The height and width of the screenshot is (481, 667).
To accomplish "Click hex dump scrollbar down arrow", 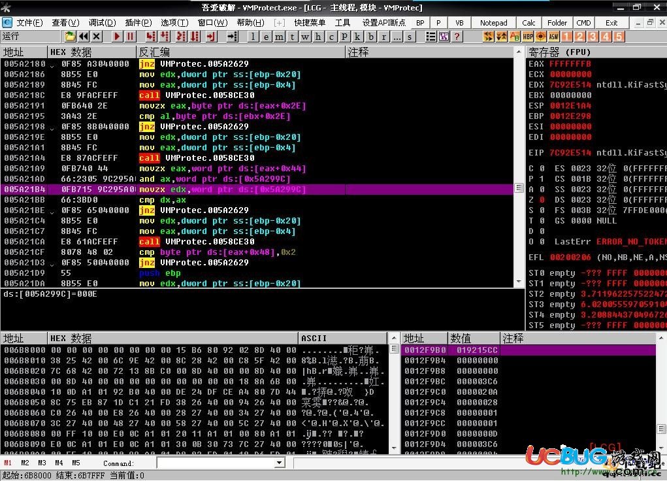I will (394, 448).
